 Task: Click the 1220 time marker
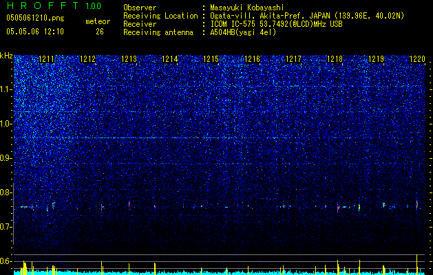click(x=417, y=59)
